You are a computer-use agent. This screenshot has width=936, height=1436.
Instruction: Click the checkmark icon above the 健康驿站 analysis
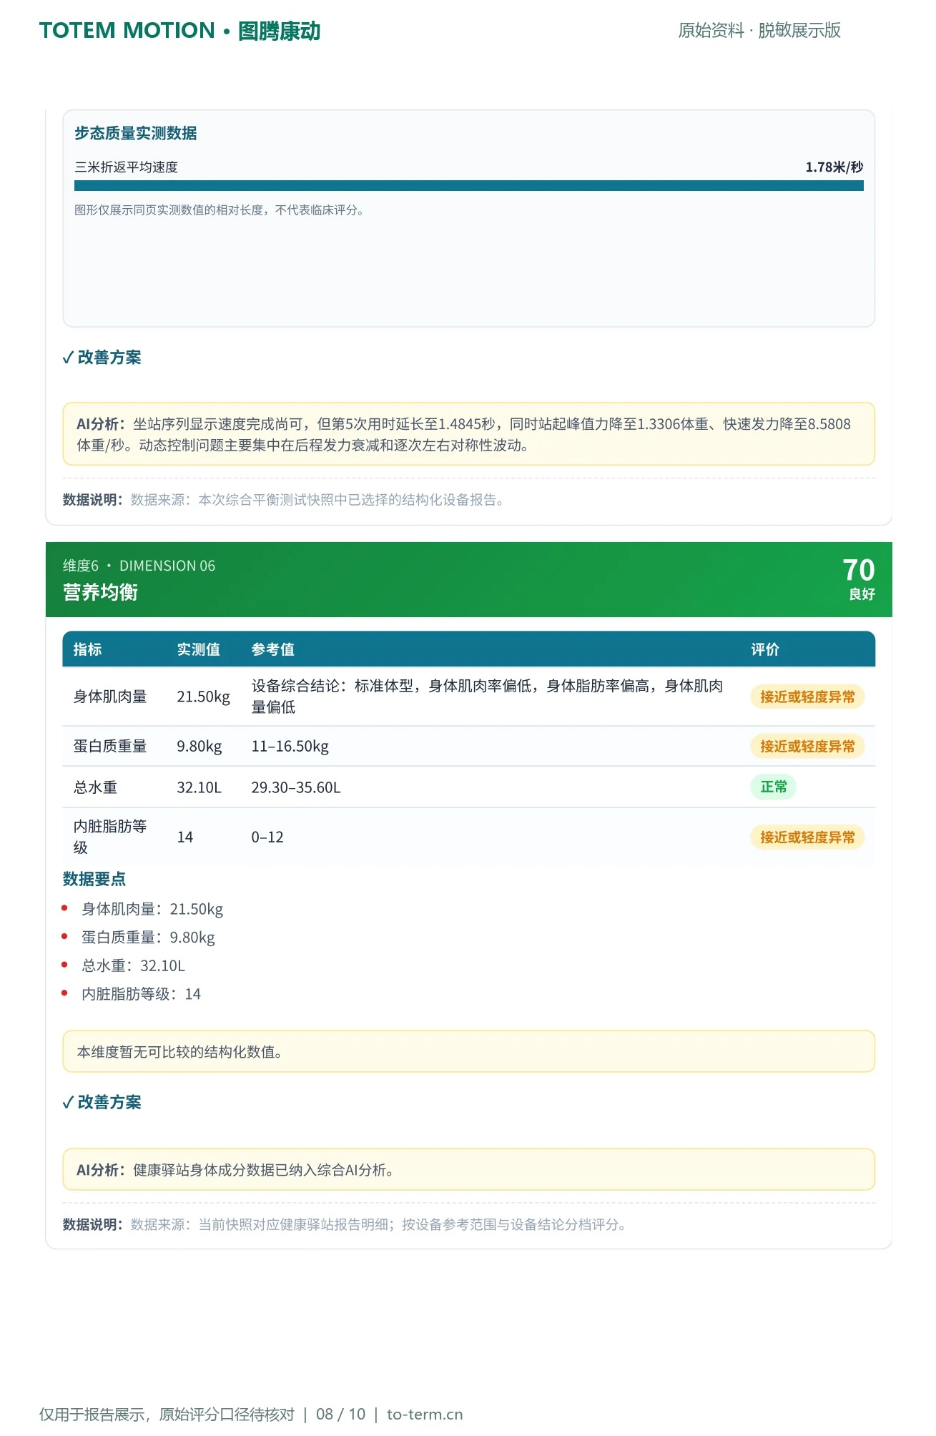[x=69, y=1103]
